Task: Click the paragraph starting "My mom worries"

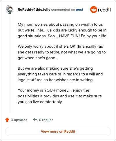Action: point(63,30)
